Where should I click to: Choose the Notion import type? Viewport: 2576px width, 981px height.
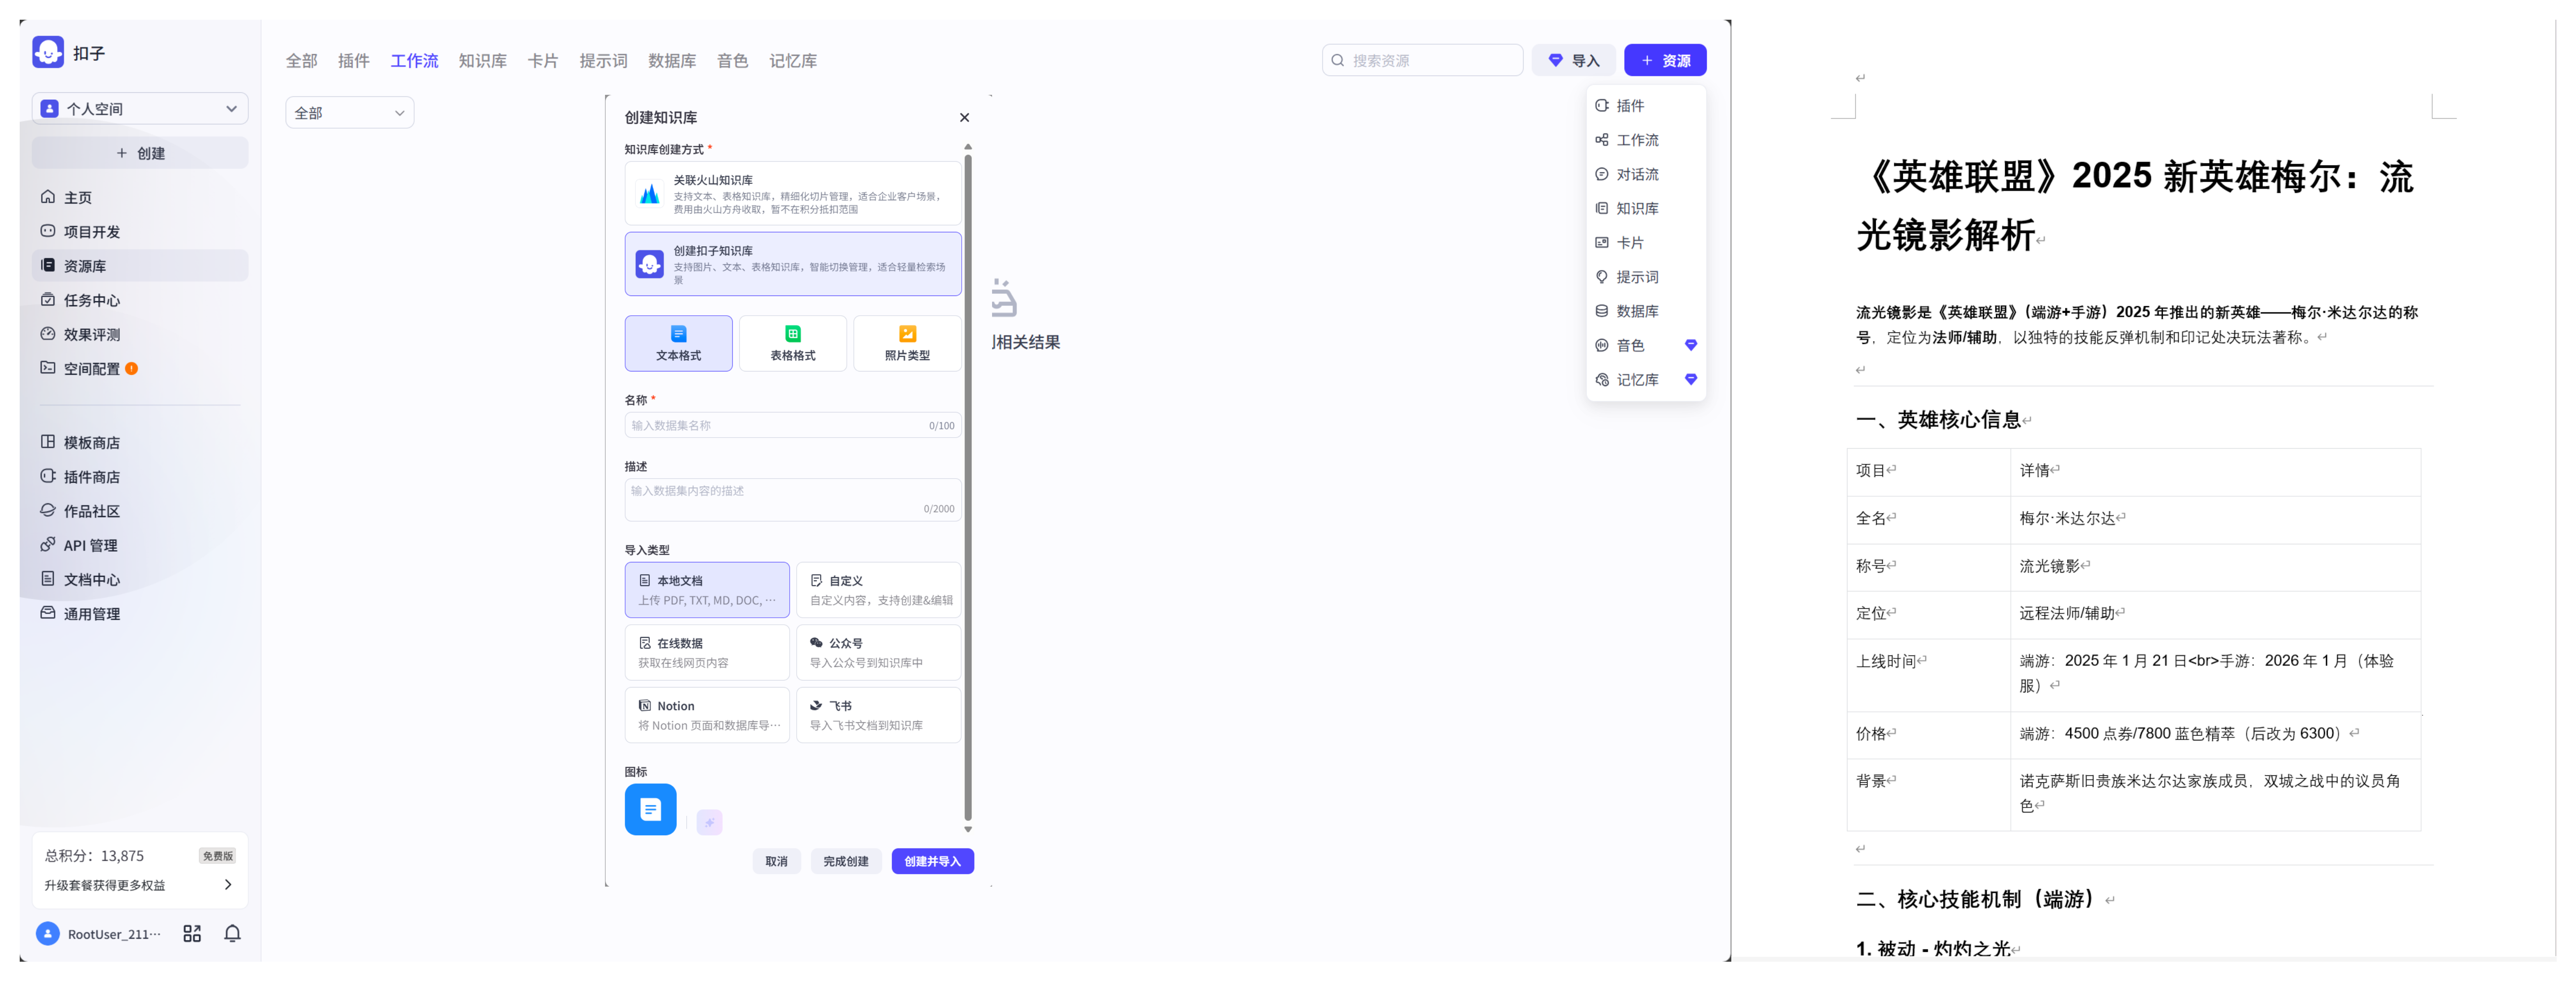tap(706, 715)
